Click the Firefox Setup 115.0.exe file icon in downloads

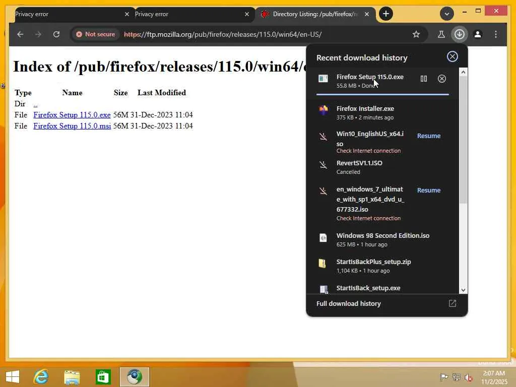coord(323,78)
